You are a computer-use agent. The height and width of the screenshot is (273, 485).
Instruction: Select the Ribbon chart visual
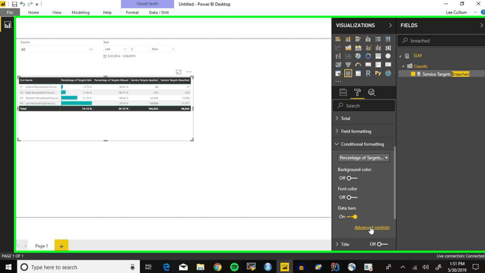pos(388,47)
